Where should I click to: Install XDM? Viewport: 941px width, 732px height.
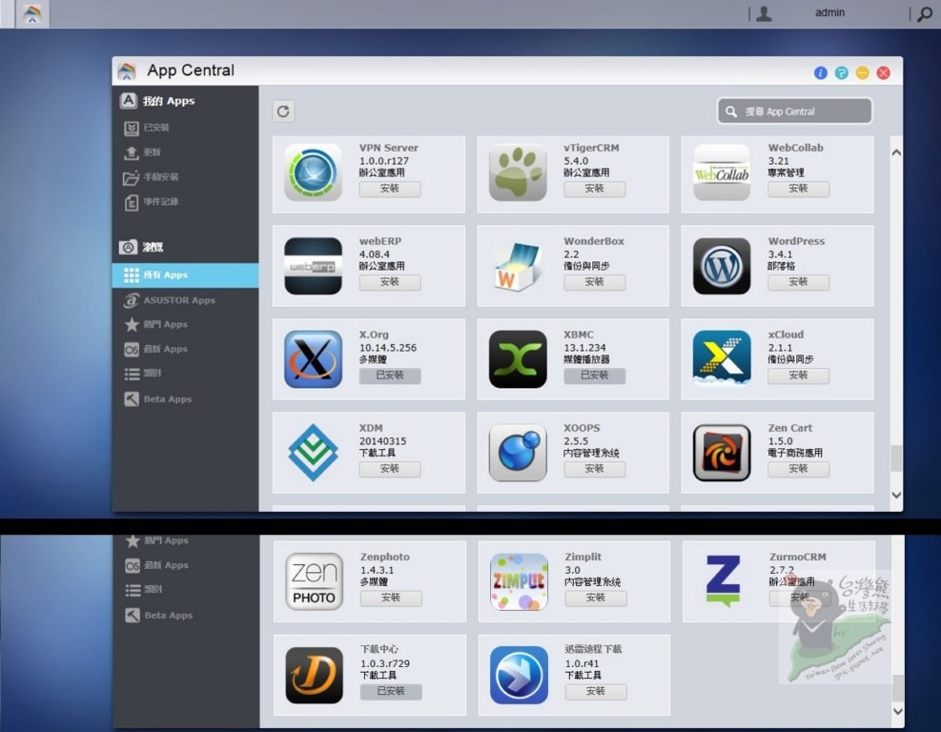coord(390,469)
